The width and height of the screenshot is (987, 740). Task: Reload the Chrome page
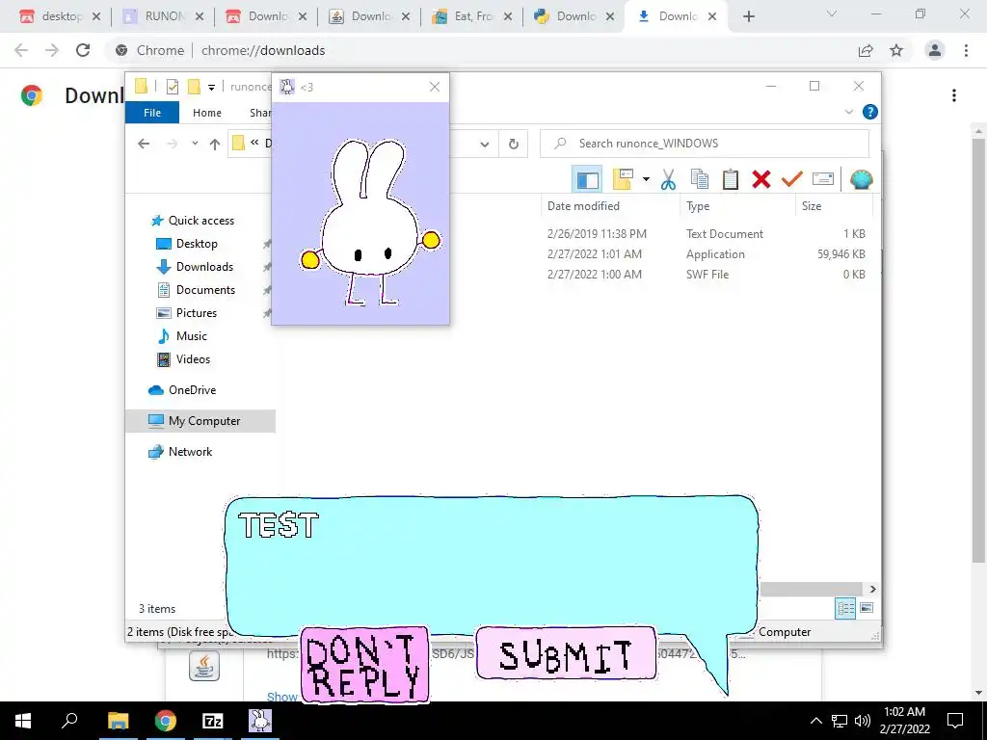pos(83,50)
